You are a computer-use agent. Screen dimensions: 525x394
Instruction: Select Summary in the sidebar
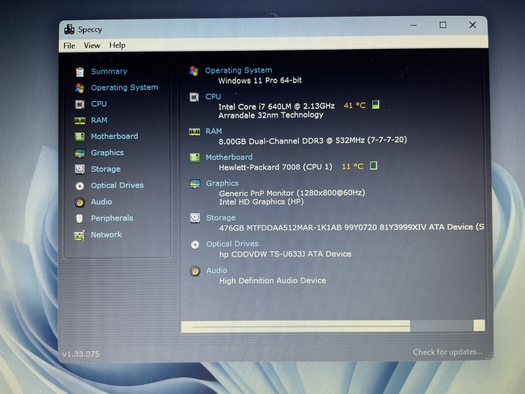pyautogui.click(x=109, y=71)
